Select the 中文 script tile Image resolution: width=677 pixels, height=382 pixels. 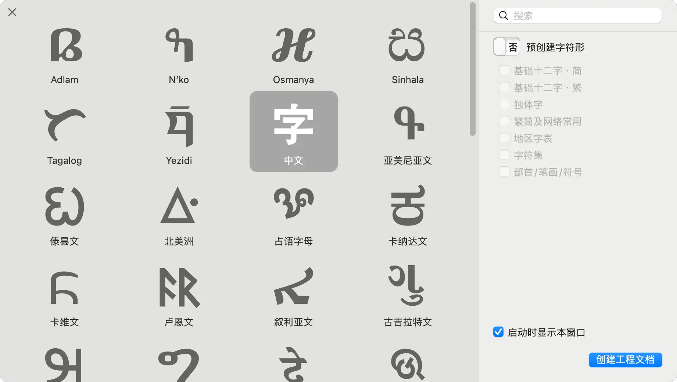point(293,131)
